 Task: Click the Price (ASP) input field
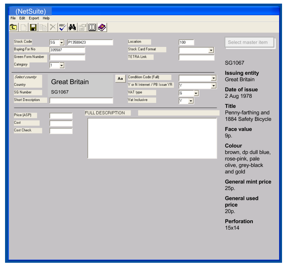tap(61, 116)
